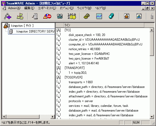
Task: Click the [A] marker beside [TO]
Action: click(x=59, y=30)
